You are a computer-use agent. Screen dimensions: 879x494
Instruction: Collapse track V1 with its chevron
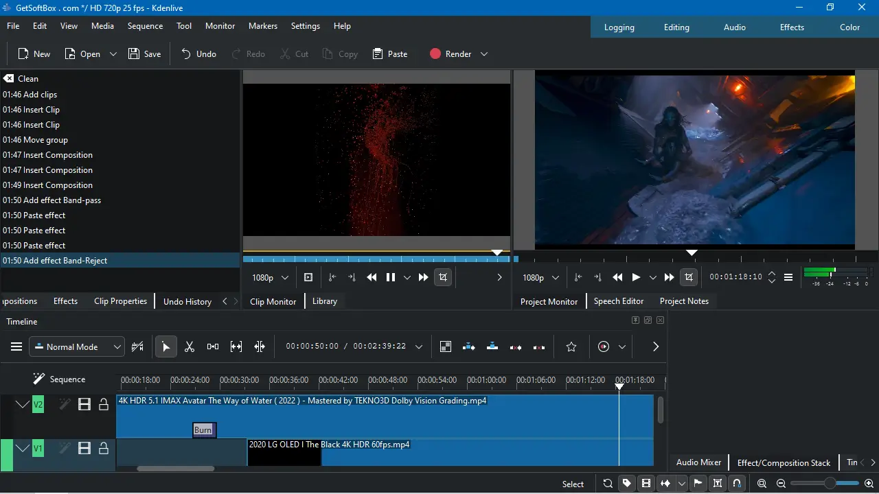pyautogui.click(x=23, y=448)
